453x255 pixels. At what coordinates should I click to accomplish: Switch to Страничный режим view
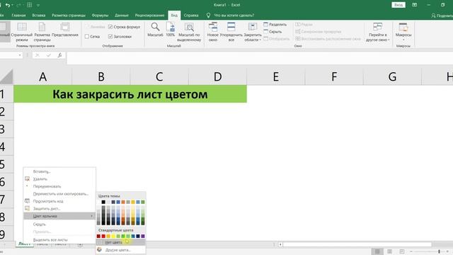[22, 31]
